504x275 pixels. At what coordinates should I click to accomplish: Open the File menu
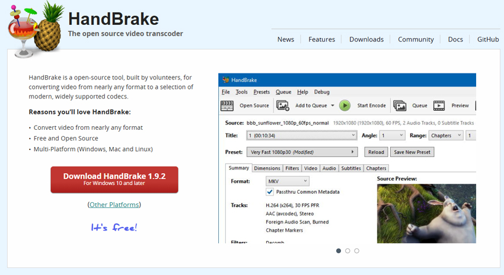point(226,92)
